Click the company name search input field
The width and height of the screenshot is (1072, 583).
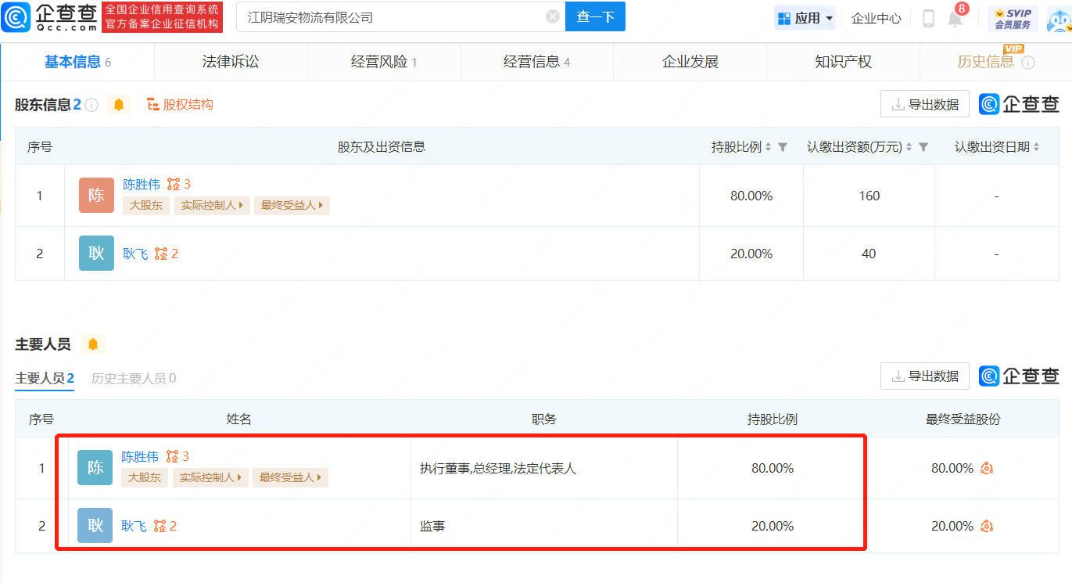391,16
